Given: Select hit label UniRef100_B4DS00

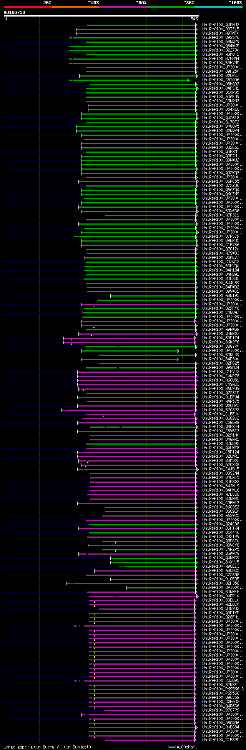Looking at the screenshot, I should [x=221, y=359].
